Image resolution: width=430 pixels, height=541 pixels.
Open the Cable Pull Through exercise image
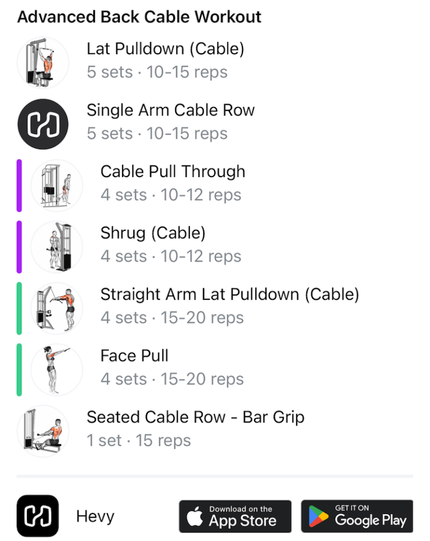55,185
